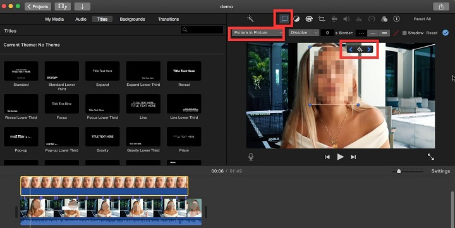
Task: Open the video overlay settings icon
Action: click(284, 19)
